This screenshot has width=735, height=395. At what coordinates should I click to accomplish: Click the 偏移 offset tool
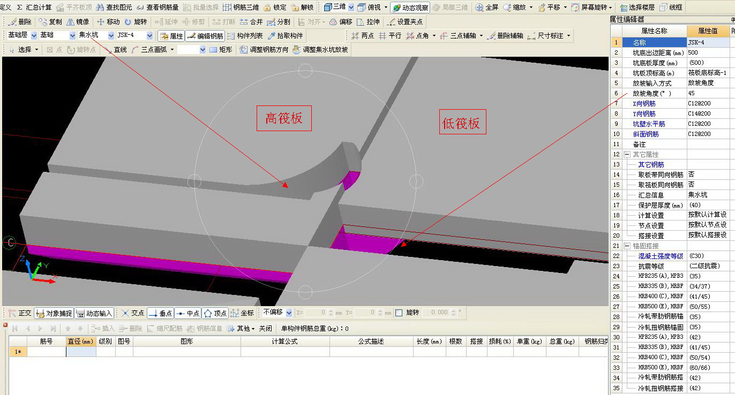coord(341,22)
